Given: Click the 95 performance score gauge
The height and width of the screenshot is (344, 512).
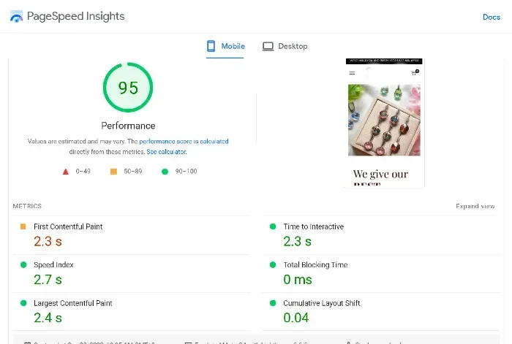Looking at the screenshot, I should point(128,87).
